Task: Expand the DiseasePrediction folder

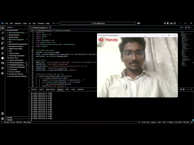Action: click(14, 35)
